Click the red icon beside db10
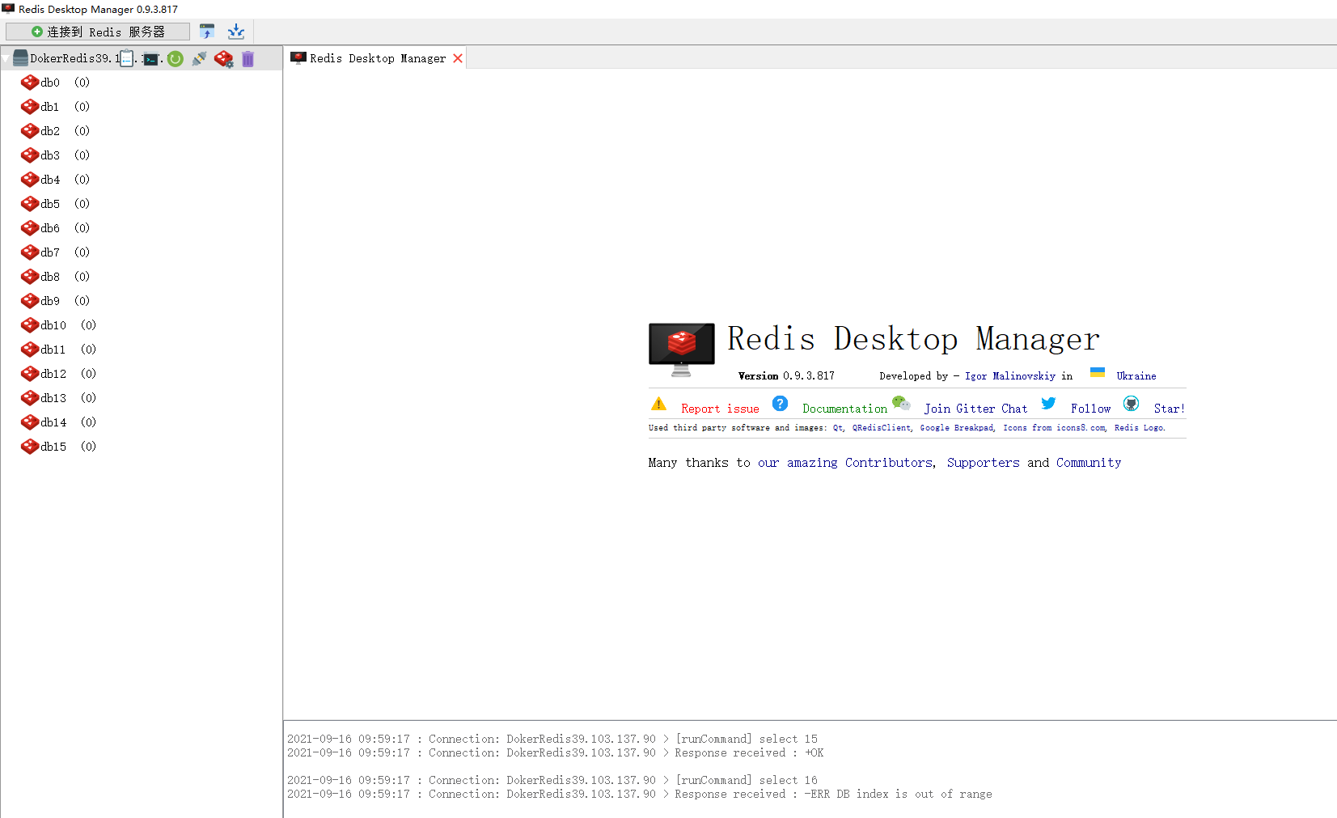The height and width of the screenshot is (818, 1337). tap(30, 325)
